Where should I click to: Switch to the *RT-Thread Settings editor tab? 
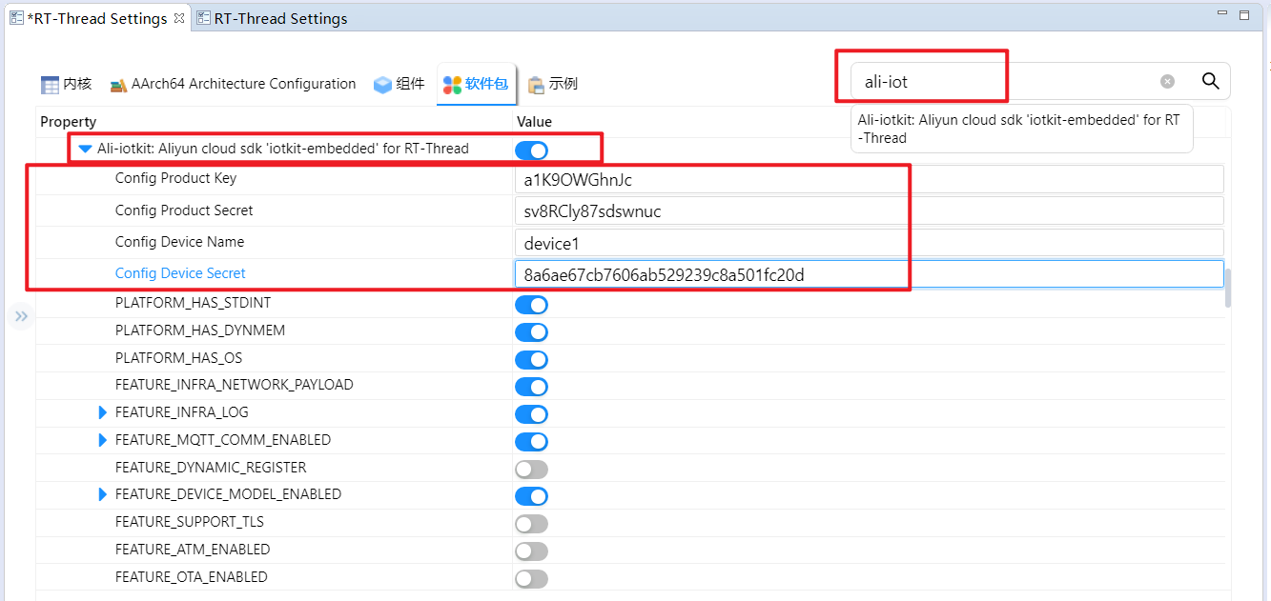click(x=96, y=18)
